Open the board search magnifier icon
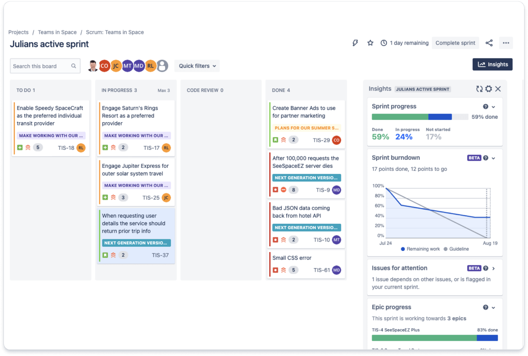This screenshot has height=356, width=528. click(x=74, y=66)
